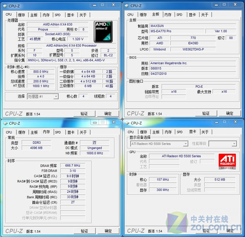Select CPU tab in bottom-left memory window
This screenshot has height=237, width=245.
(9, 132)
